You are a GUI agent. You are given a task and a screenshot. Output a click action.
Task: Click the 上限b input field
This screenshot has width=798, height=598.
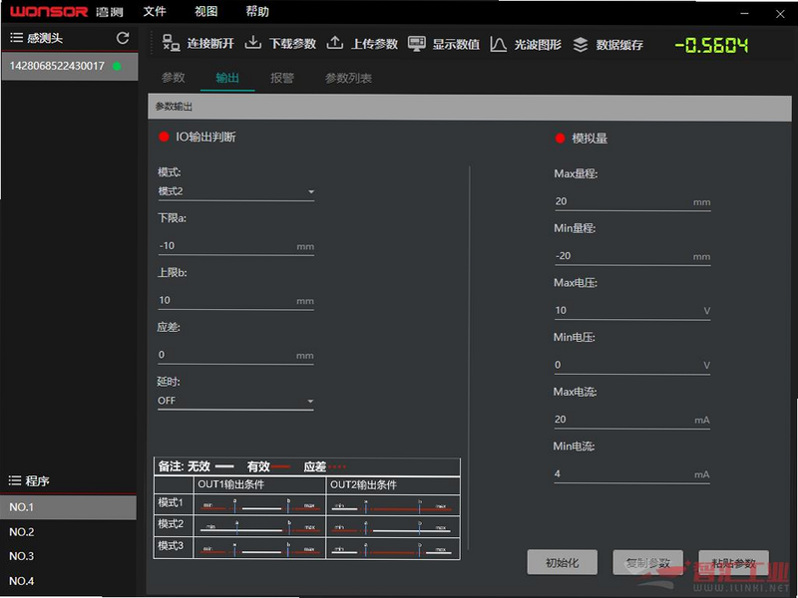(235, 300)
